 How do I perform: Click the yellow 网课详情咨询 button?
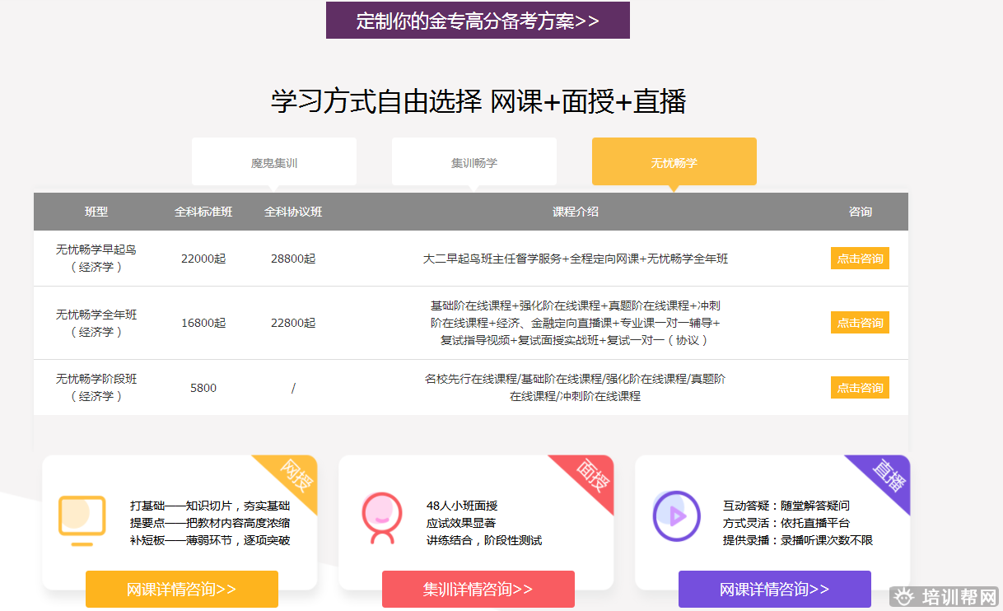[182, 589]
